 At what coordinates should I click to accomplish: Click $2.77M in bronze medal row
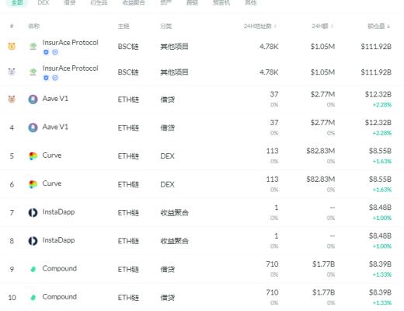(x=322, y=94)
